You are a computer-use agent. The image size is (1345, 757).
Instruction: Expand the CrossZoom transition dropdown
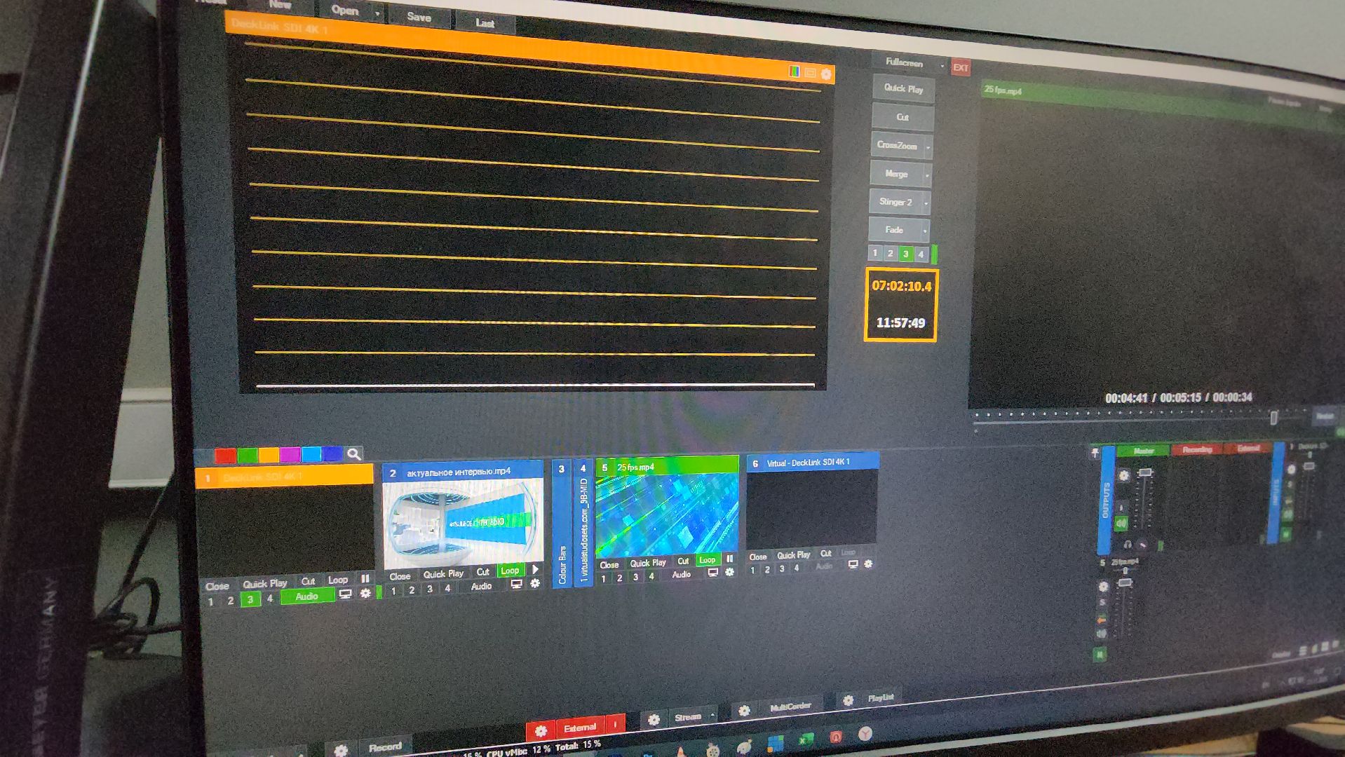pyautogui.click(x=928, y=147)
